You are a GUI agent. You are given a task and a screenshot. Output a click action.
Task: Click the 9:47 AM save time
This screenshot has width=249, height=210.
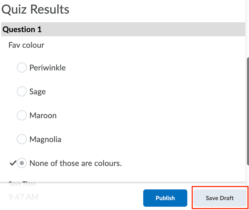(x=23, y=197)
